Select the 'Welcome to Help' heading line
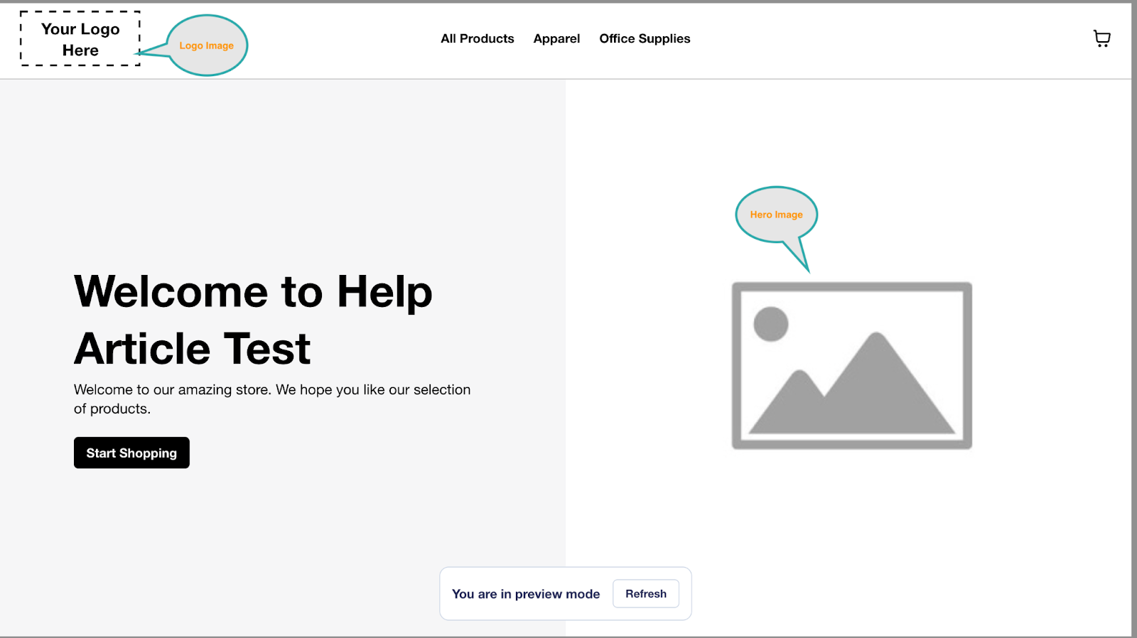1137x638 pixels. pos(253,291)
